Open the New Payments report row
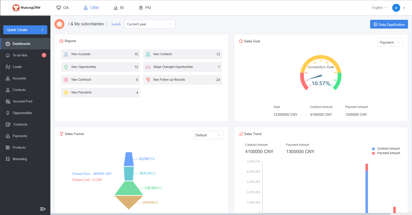 point(100,92)
